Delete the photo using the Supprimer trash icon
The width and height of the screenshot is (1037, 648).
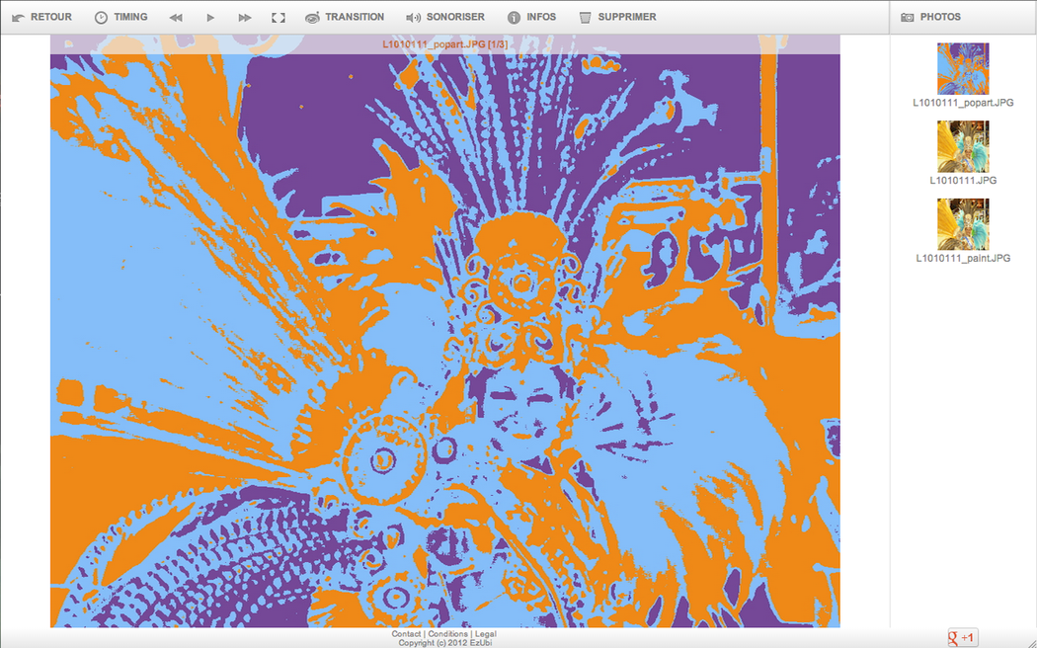[585, 18]
